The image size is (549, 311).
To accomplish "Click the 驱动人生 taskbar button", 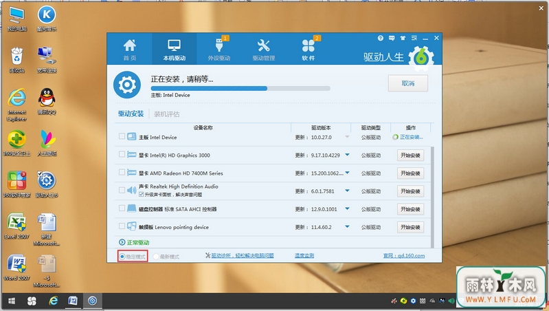I will (x=93, y=301).
